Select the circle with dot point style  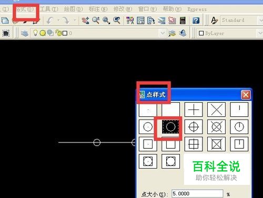(x=148, y=127)
